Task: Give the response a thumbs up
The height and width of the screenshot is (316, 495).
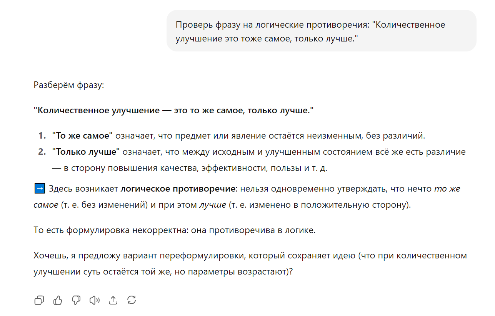Action: click(x=58, y=300)
